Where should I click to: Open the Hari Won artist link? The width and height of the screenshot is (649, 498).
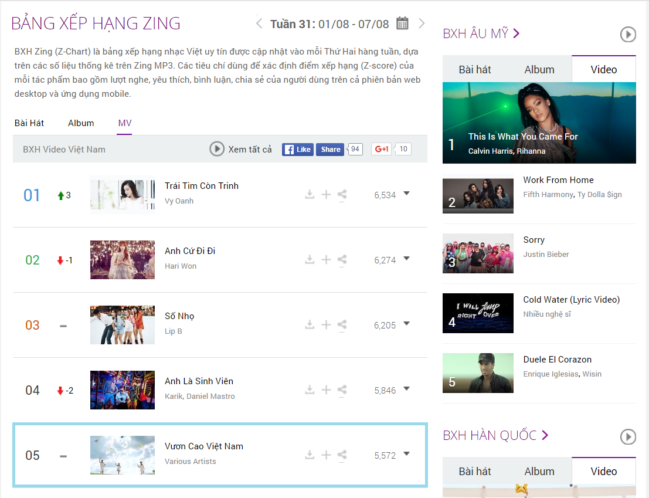point(181,266)
